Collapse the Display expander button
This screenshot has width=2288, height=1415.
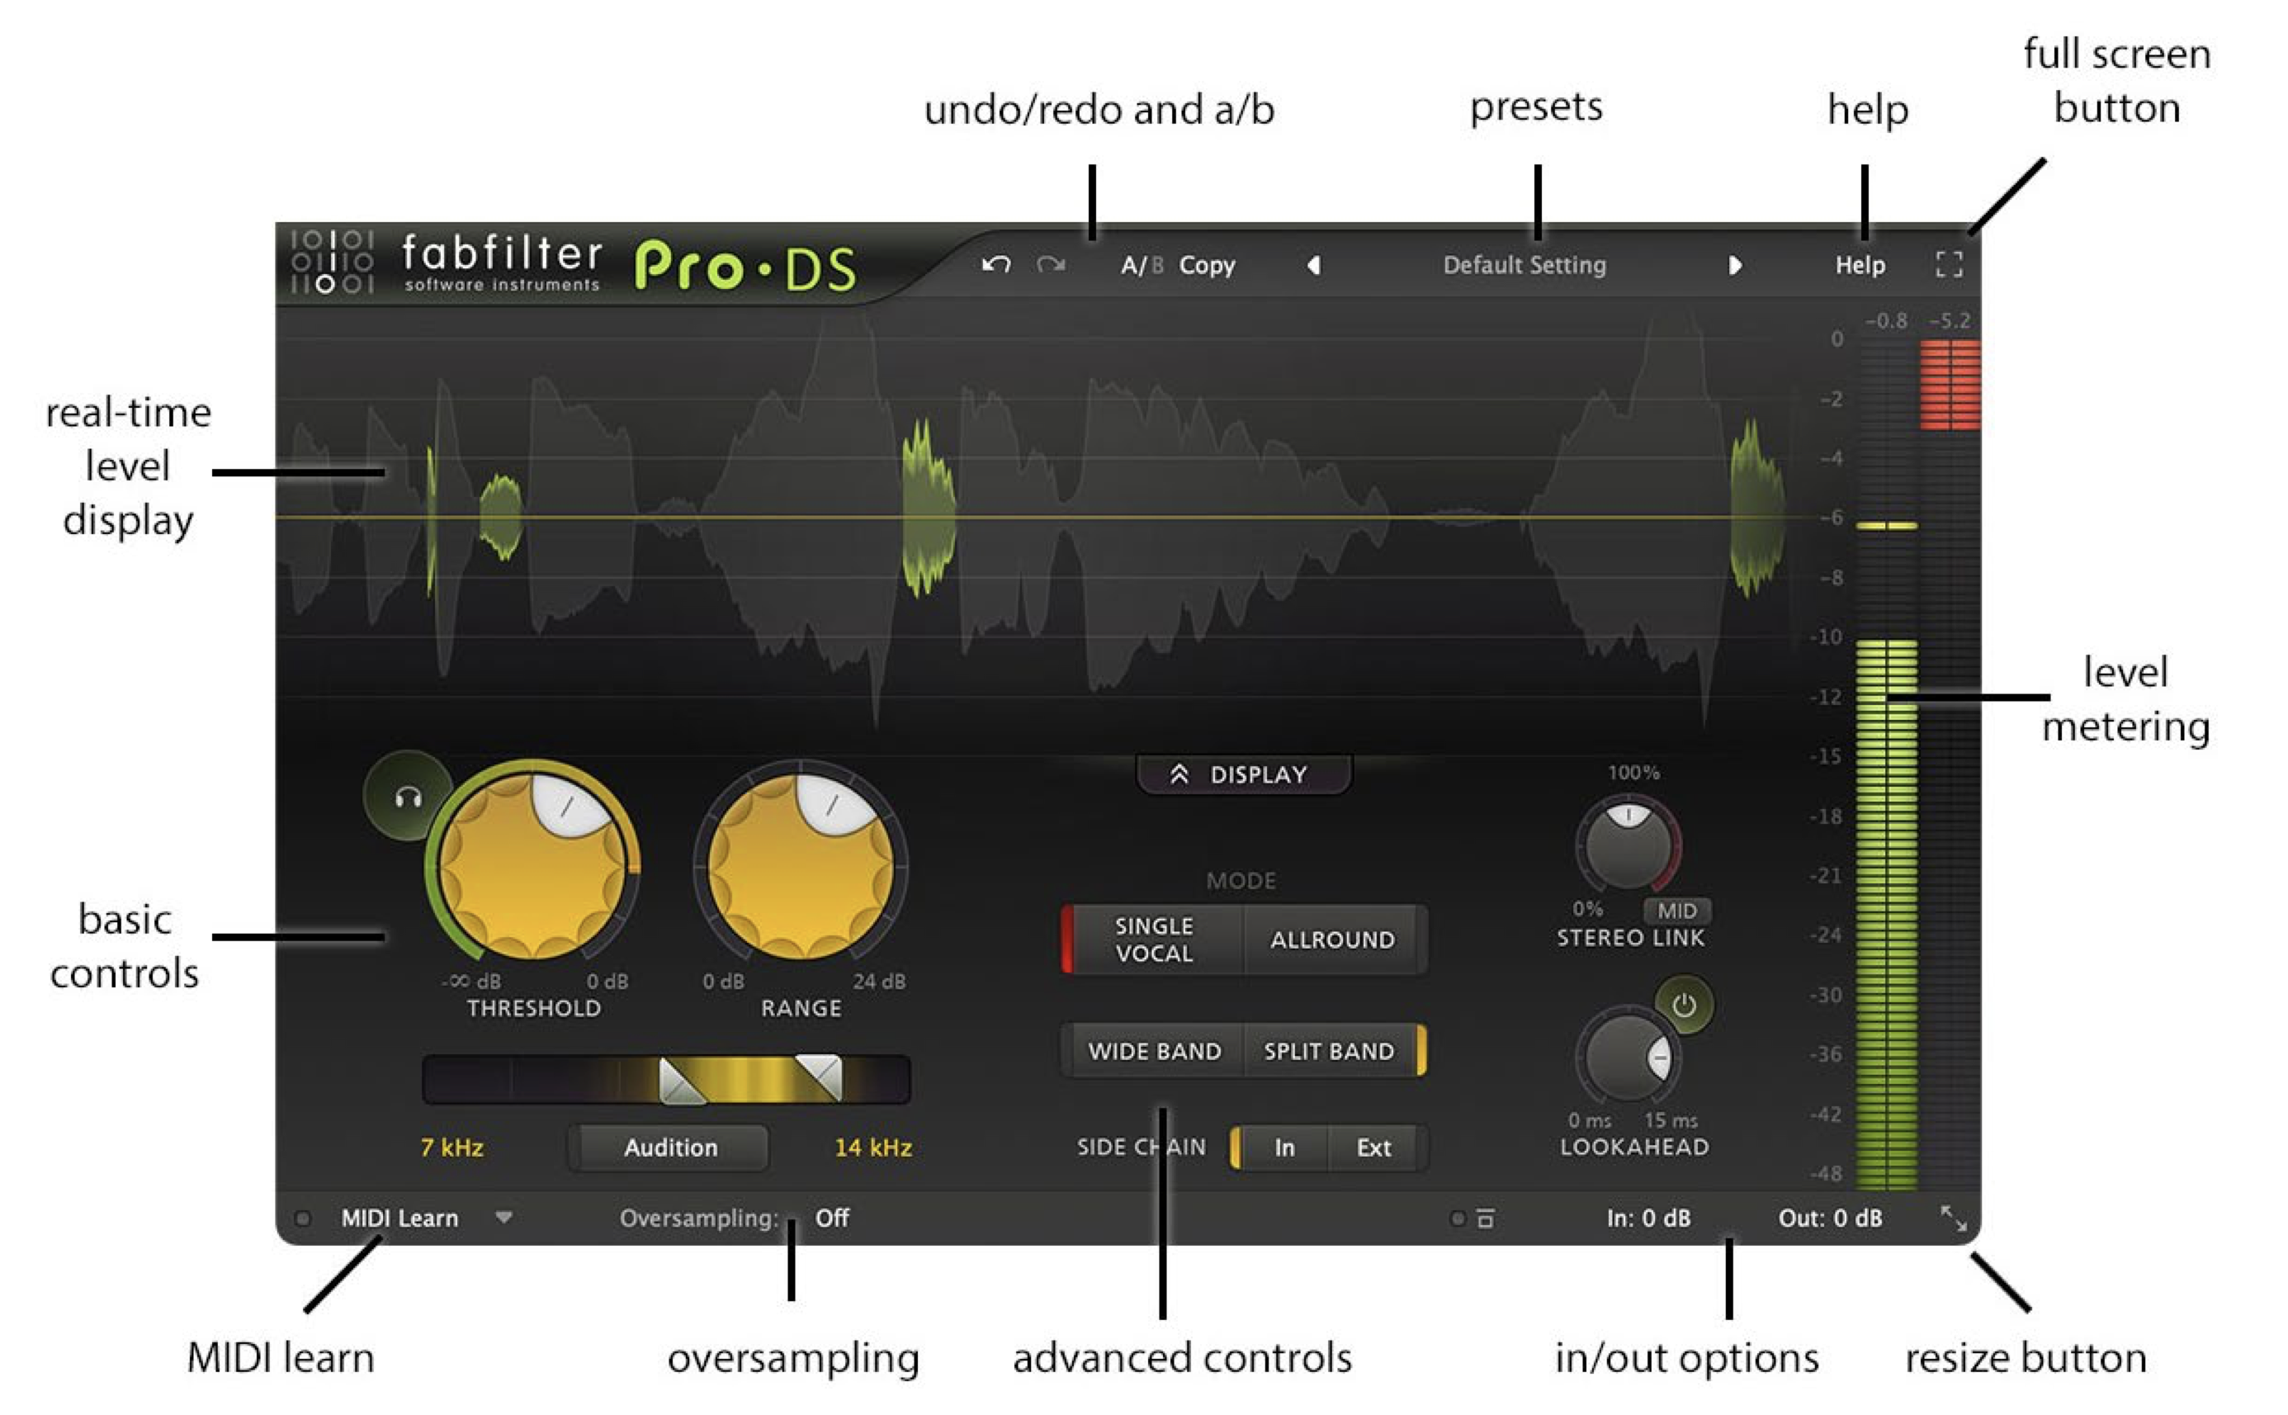click(x=1242, y=775)
